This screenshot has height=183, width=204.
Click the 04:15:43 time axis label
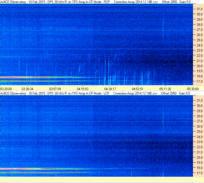click(82, 89)
